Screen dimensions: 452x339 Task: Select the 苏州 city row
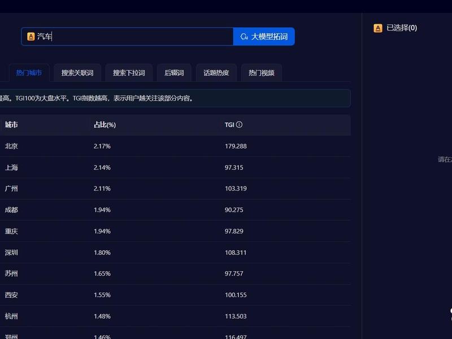pos(175,273)
